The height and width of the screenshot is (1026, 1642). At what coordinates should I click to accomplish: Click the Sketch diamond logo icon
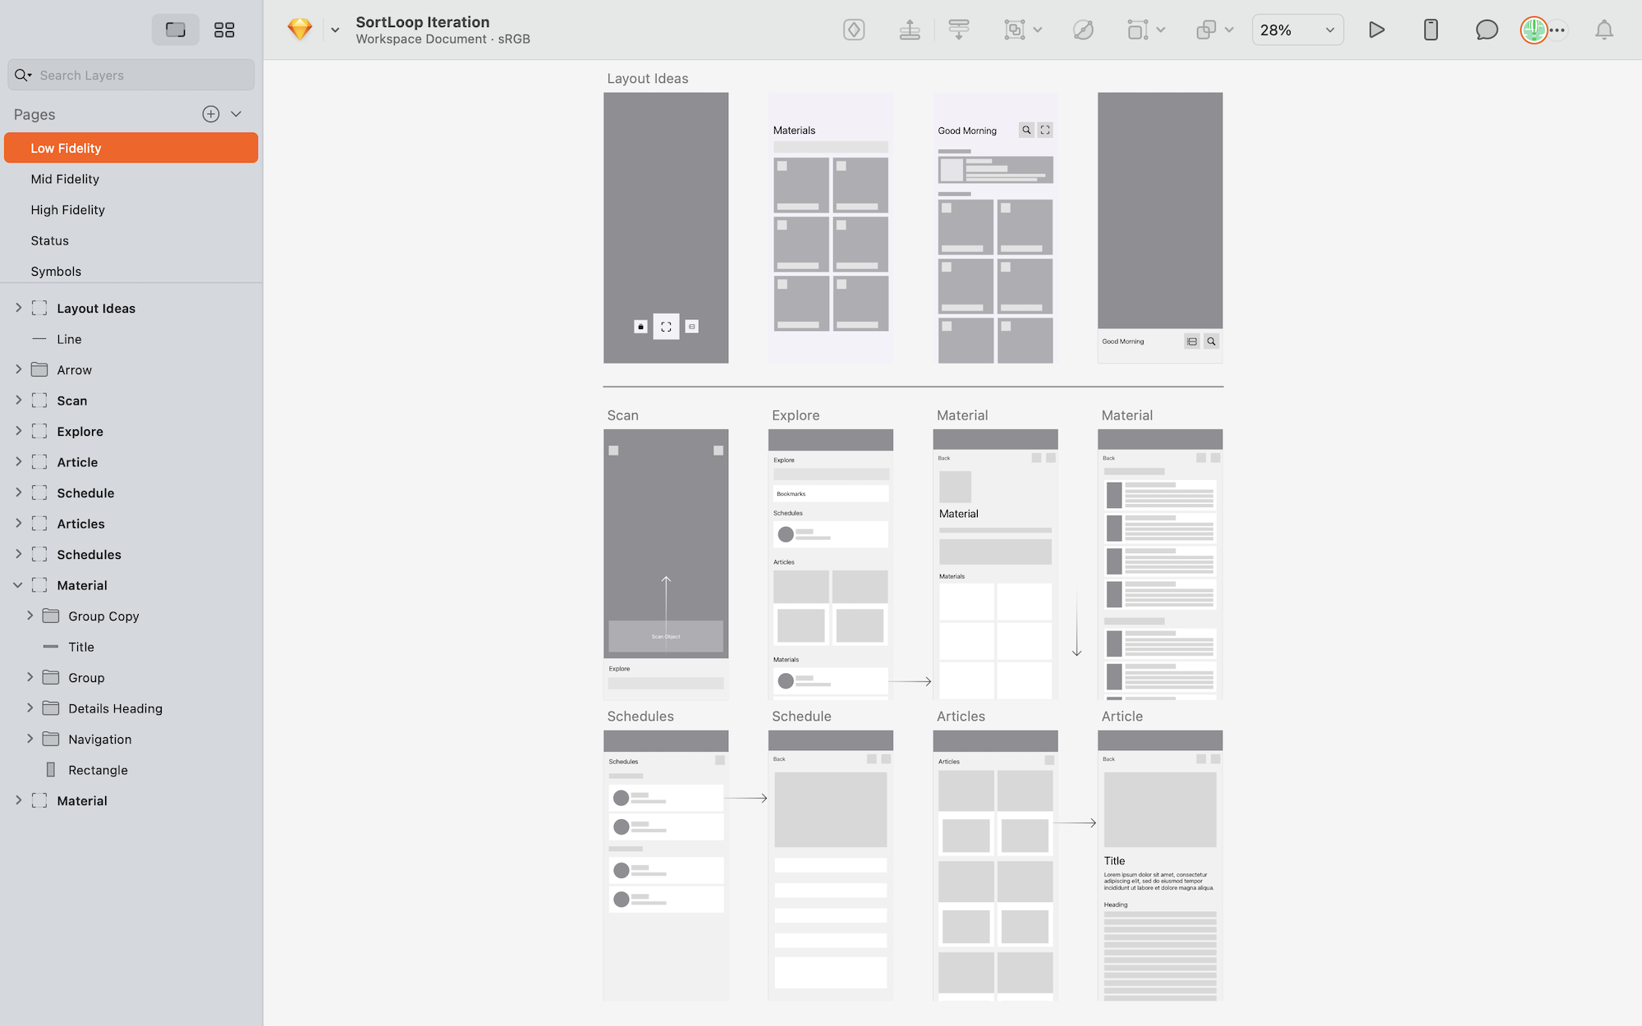(x=300, y=30)
